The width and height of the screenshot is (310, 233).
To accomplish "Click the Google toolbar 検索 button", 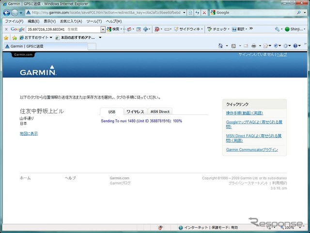I will pyautogui.click(x=114, y=29).
